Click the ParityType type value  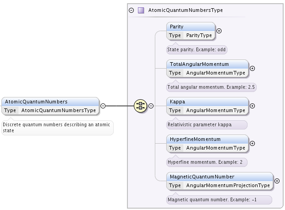coord(199,35)
